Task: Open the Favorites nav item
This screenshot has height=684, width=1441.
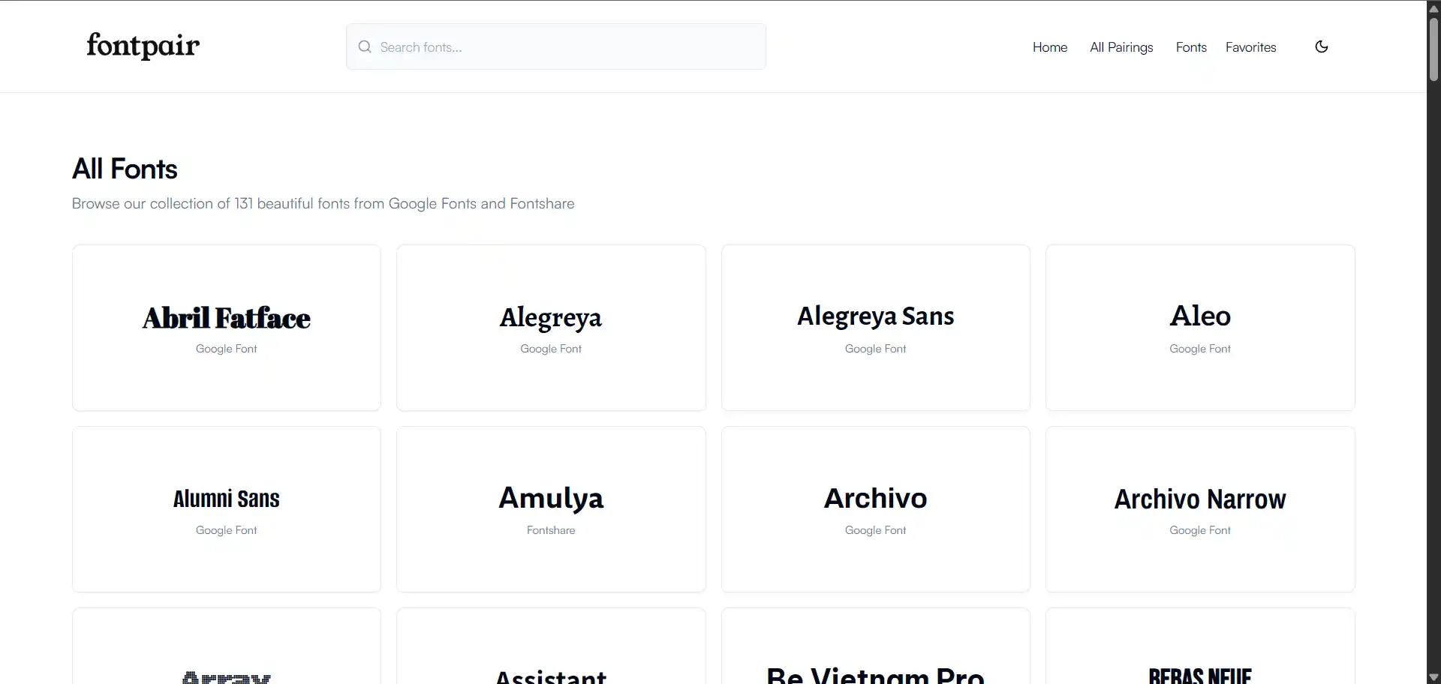Action: point(1250,46)
